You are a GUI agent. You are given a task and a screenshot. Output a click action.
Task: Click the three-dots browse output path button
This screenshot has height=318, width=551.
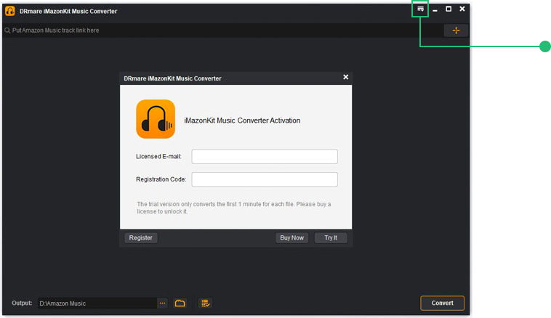pos(162,303)
